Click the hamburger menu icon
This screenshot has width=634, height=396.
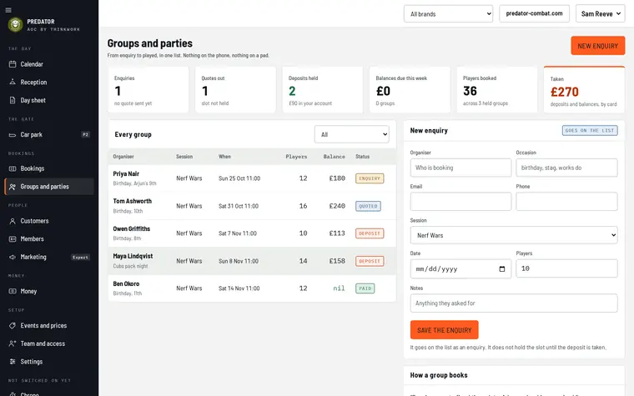click(x=8, y=10)
